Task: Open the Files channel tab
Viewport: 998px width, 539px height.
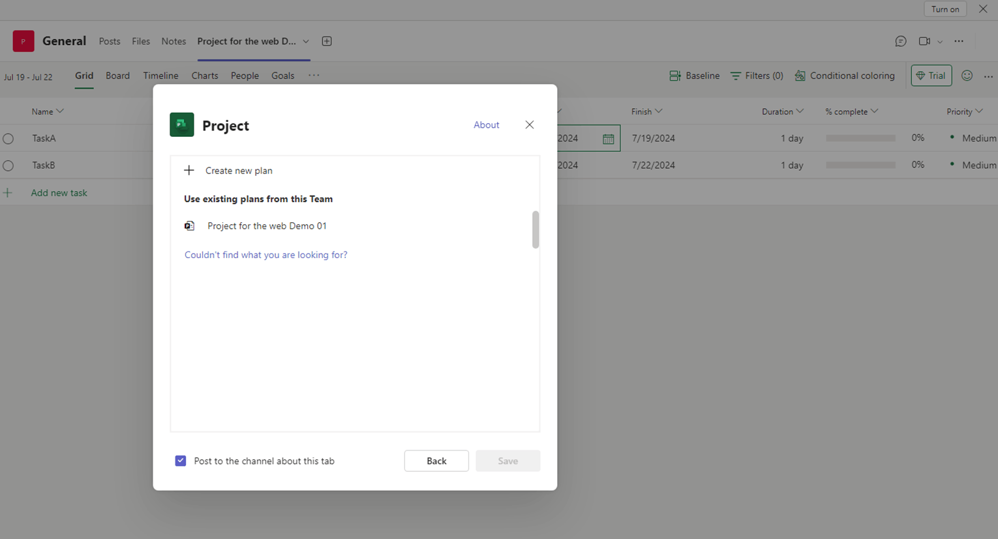Action: click(141, 41)
